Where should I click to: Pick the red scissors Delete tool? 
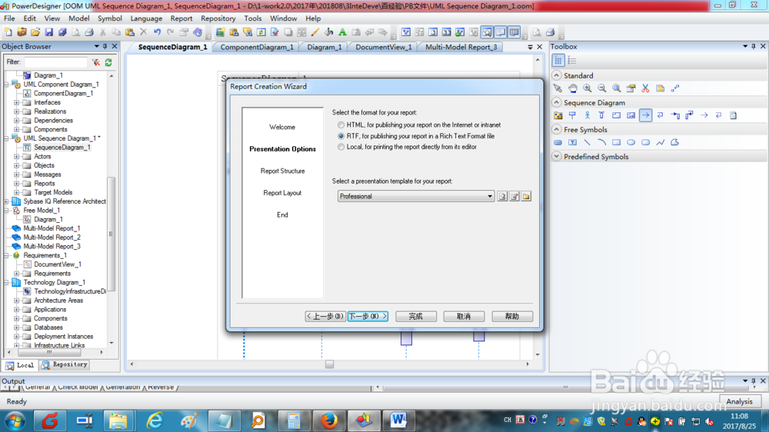click(645, 88)
